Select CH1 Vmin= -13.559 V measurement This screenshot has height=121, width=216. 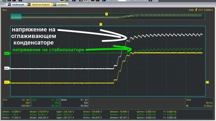(12, 112)
